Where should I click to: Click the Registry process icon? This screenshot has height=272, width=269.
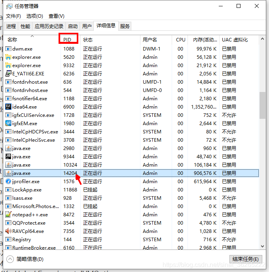(x=8, y=239)
